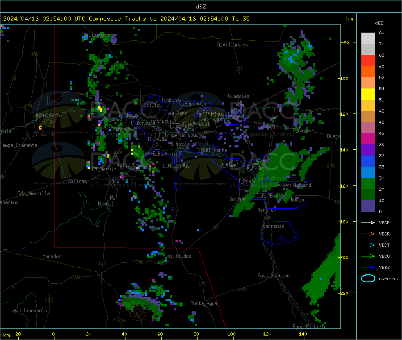Click the Lag.Llancanelo map label

pyautogui.click(x=28, y=311)
